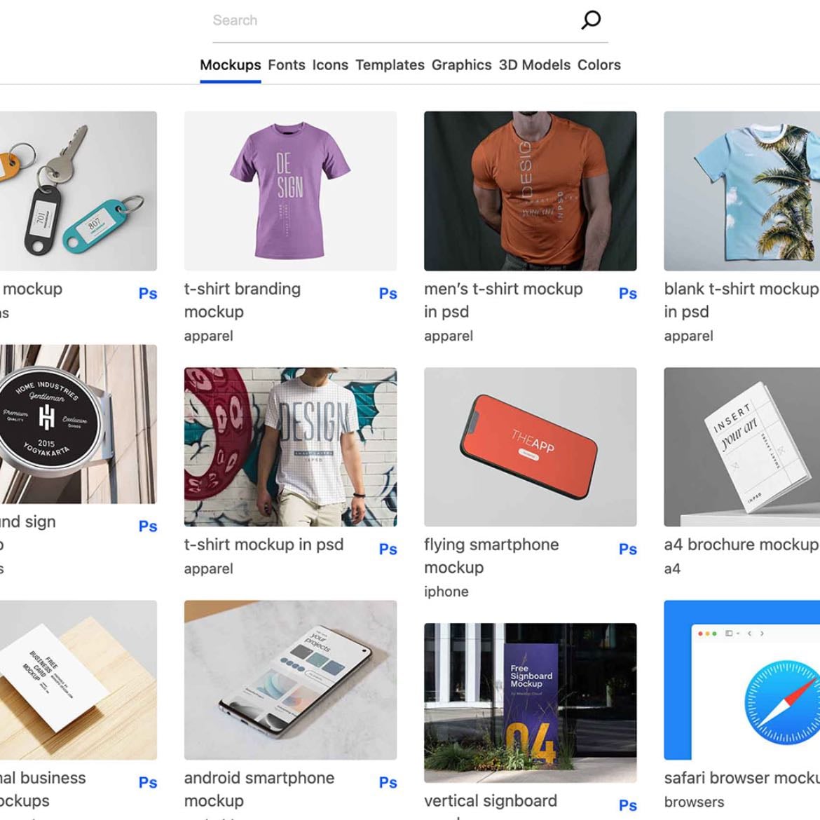Click the browsers category tag

click(694, 802)
